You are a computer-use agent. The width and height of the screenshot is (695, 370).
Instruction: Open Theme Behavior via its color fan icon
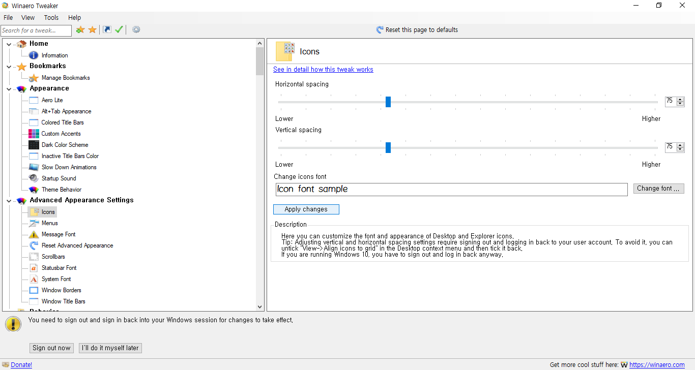[34, 190]
